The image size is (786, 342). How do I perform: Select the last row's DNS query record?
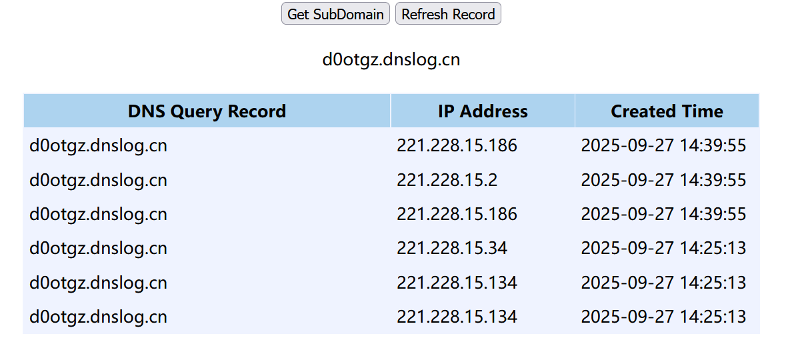98,317
